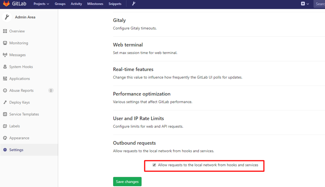
Task: Expand the Projects dropdown menu
Action: point(41,4)
